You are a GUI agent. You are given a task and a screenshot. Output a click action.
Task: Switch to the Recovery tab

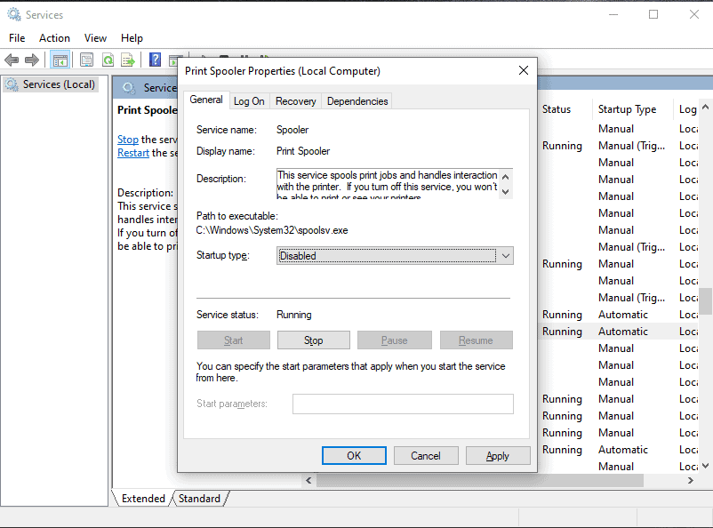pos(295,101)
